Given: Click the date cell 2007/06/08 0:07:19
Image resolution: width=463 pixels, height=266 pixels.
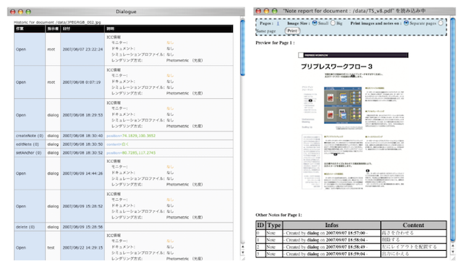Looking at the screenshot, I should pyautogui.click(x=82, y=82).
